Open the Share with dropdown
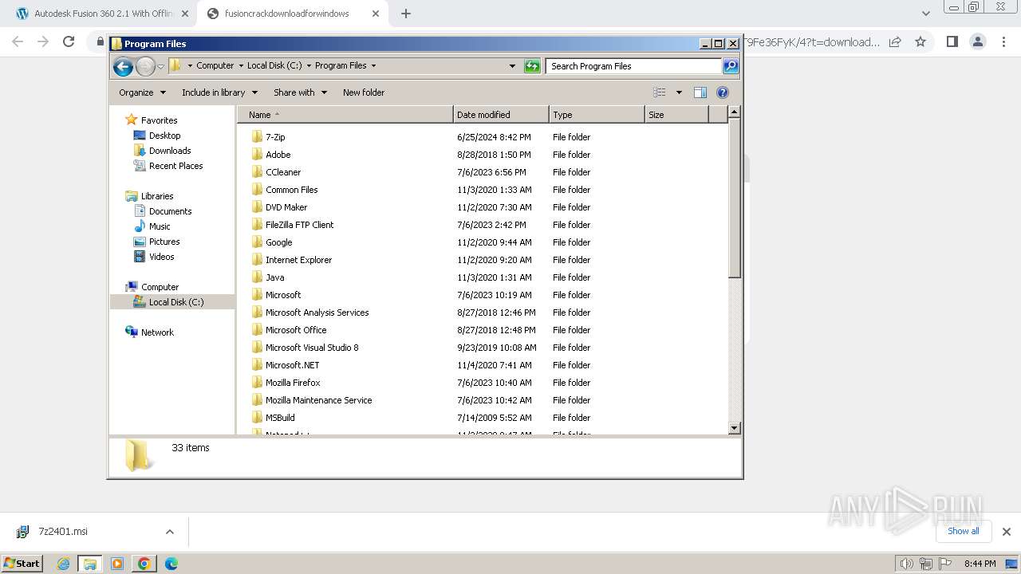Screen dimensions: 1021x574 coord(300,92)
